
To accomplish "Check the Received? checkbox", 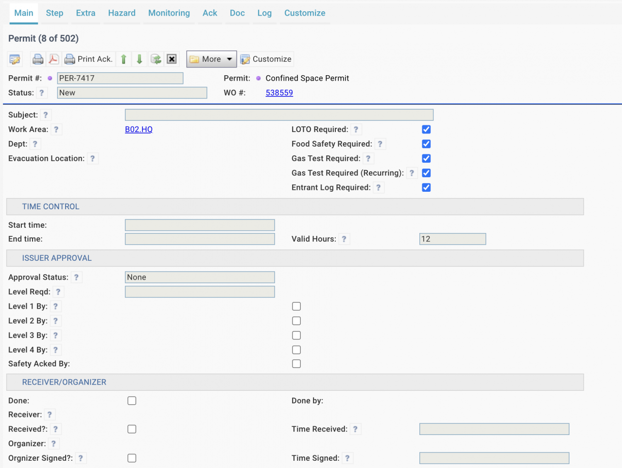I will [132, 429].
